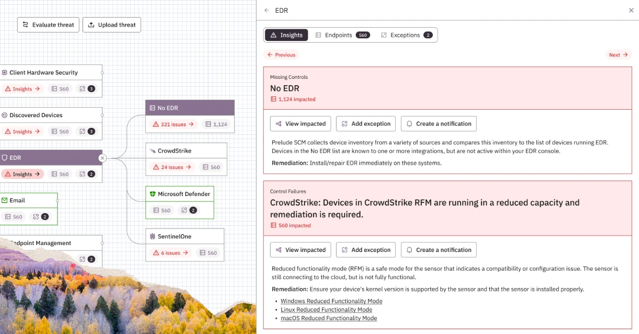Click the Upload threat button
Image resolution: width=639 pixels, height=334 pixels.
[112, 25]
